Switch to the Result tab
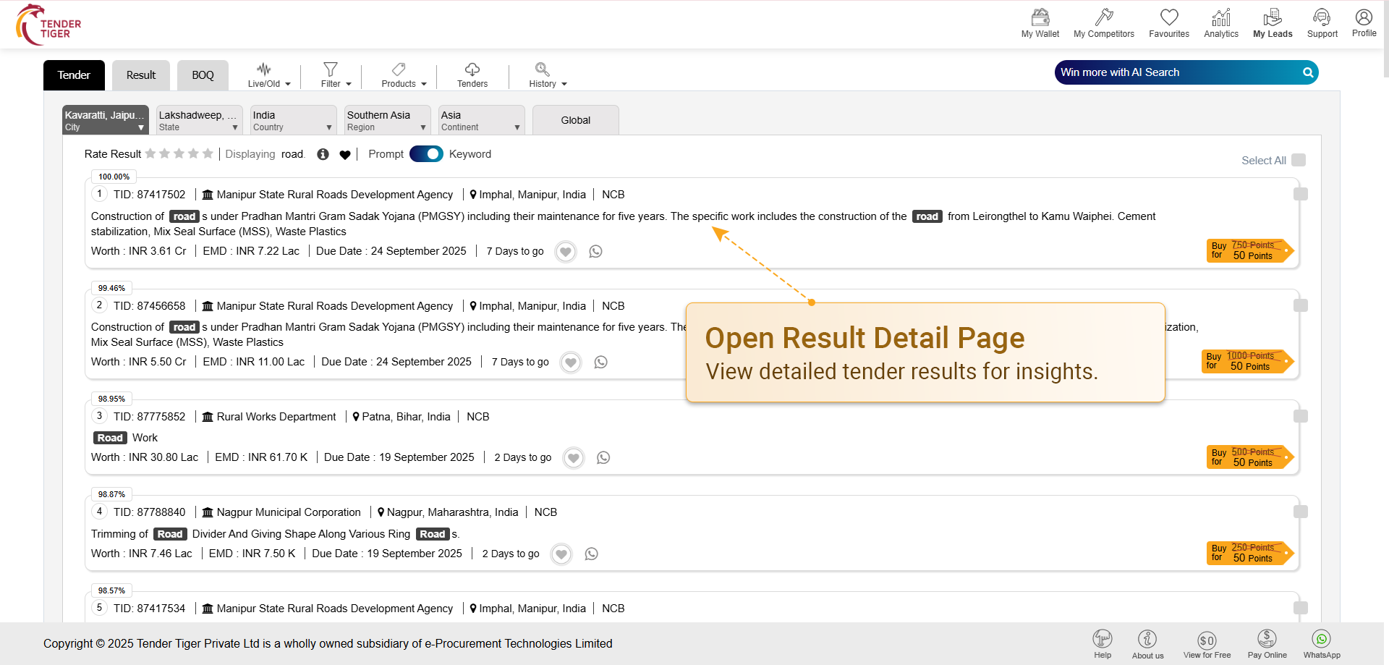The height and width of the screenshot is (665, 1389). (x=141, y=75)
